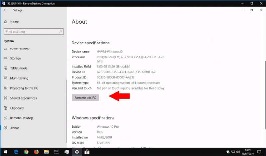Viewport: 266px width, 156px height.
Task: Click the Find a setting search box
Action: tap(34, 32)
